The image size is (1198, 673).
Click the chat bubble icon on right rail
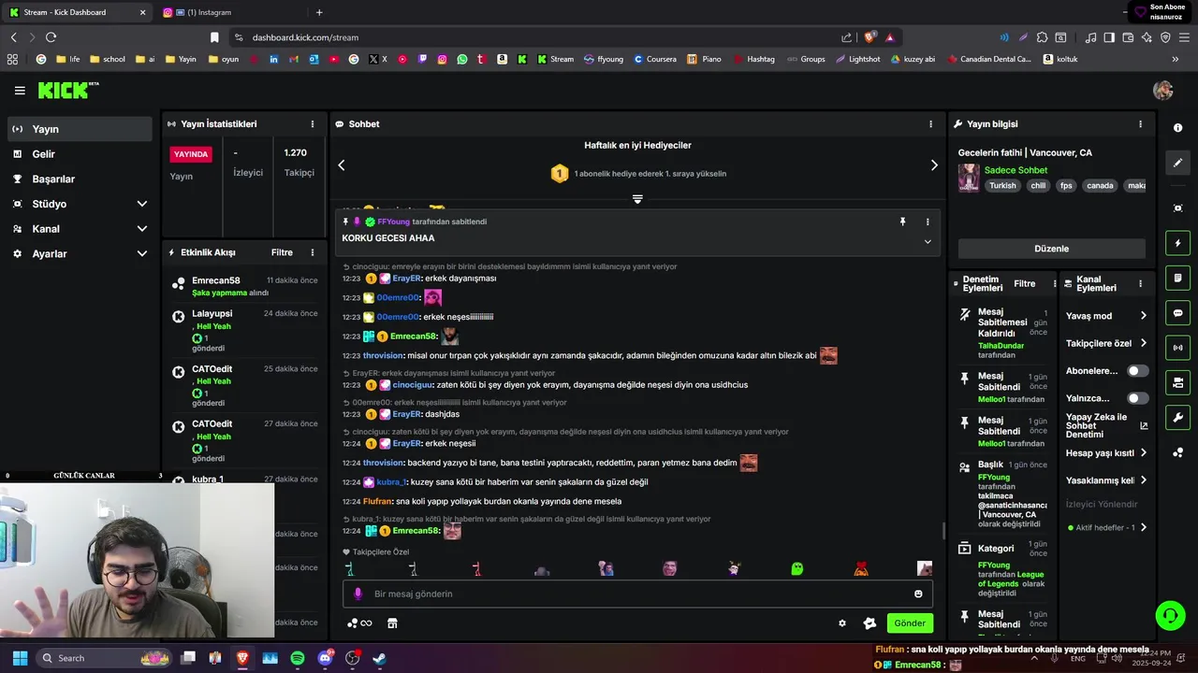1177,313
